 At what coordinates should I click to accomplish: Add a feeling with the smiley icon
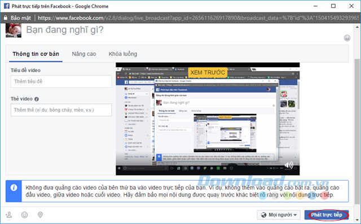coord(24,214)
